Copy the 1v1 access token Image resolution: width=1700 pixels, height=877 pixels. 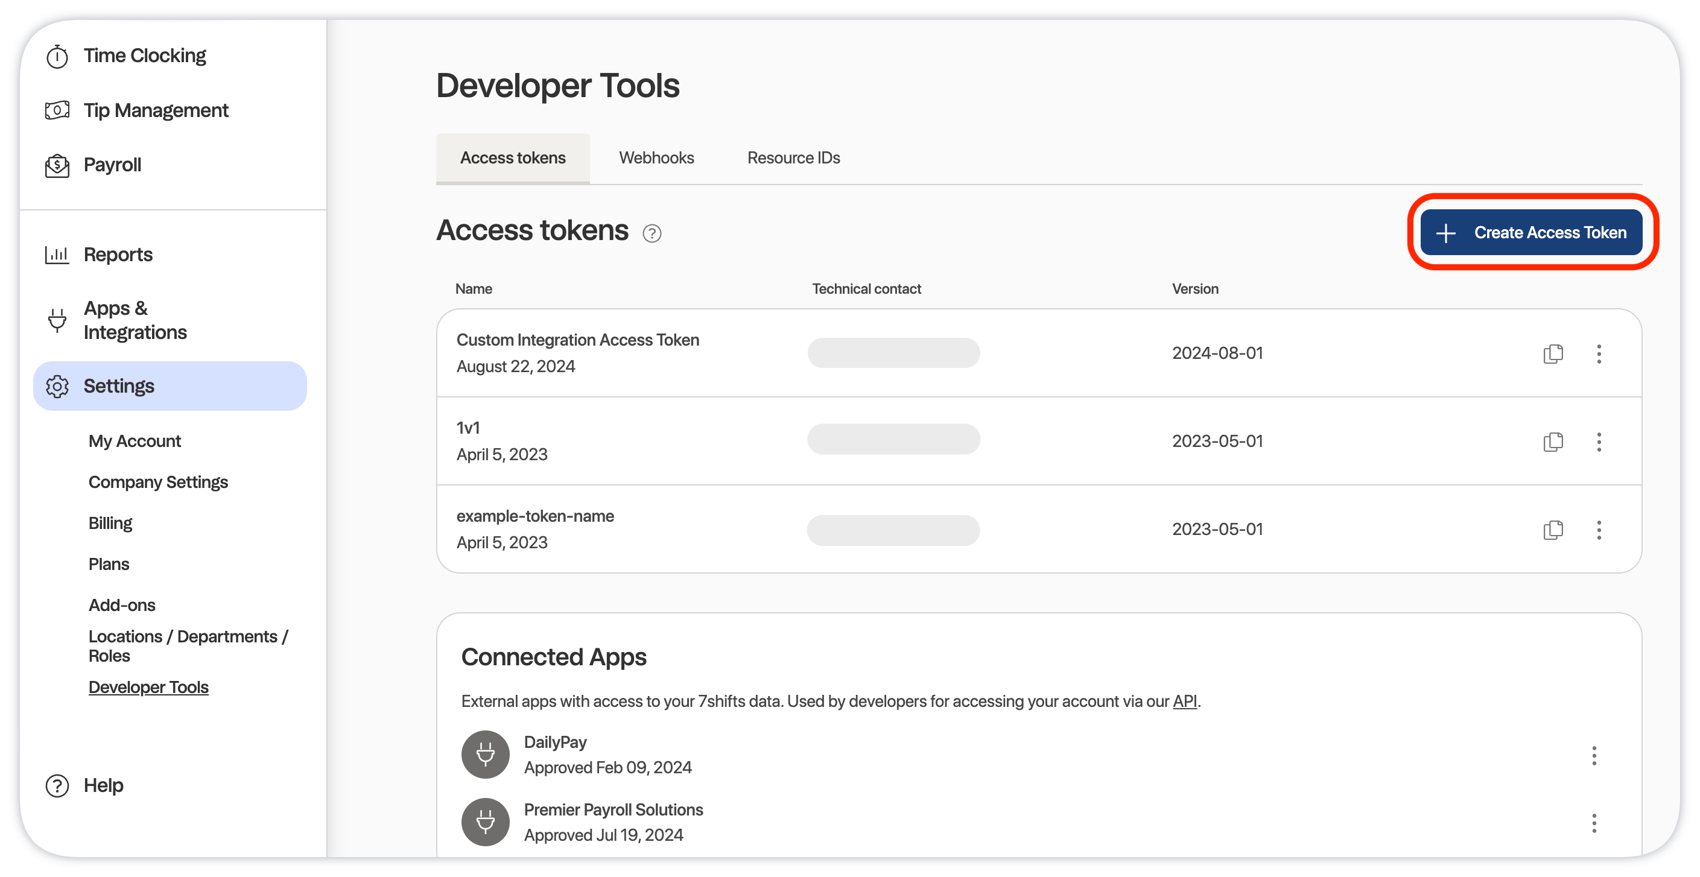pos(1553,442)
